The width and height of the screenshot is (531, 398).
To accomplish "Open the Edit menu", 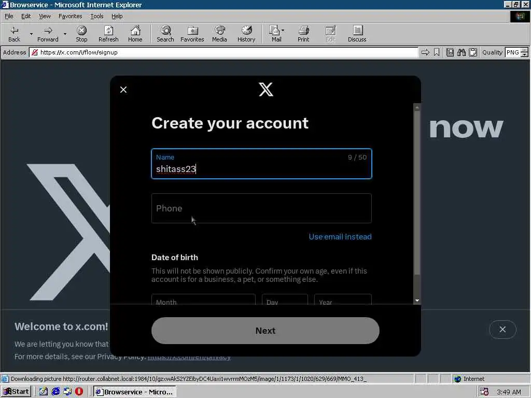I will (26, 16).
